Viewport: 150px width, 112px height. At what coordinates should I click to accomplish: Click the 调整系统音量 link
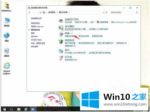[x=70, y=36]
